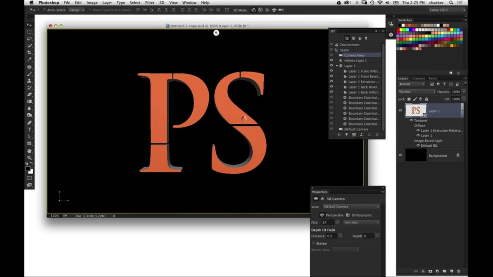
Task: Select the Type tool
Action: (x=29, y=129)
